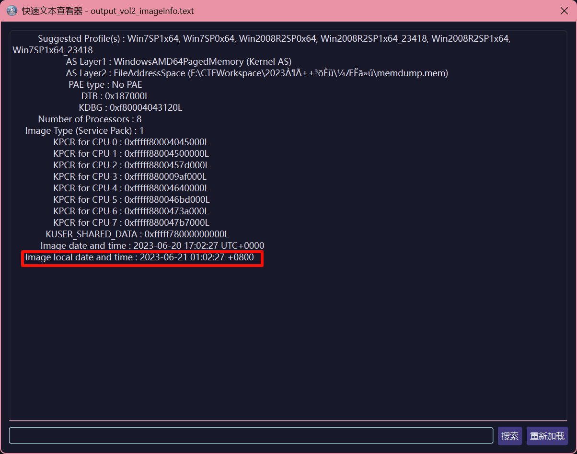Click the AS Layer2 FileAddressSpace line

257,73
